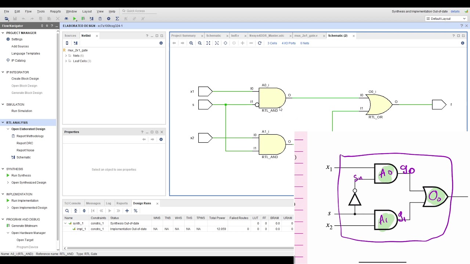Click Run Simulation in Flow Navigator
This screenshot has height=264, width=470.
coord(22,111)
